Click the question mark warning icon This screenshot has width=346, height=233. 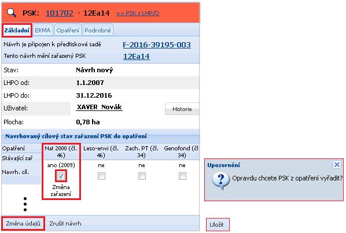pos(221,180)
